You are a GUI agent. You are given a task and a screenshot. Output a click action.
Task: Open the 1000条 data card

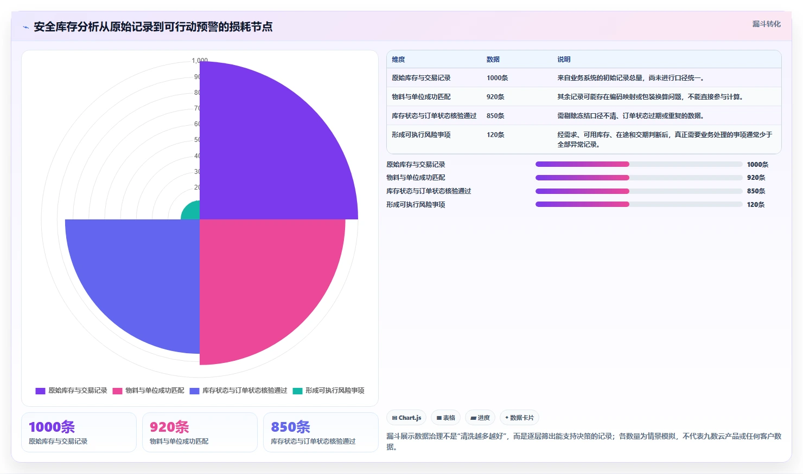79,432
